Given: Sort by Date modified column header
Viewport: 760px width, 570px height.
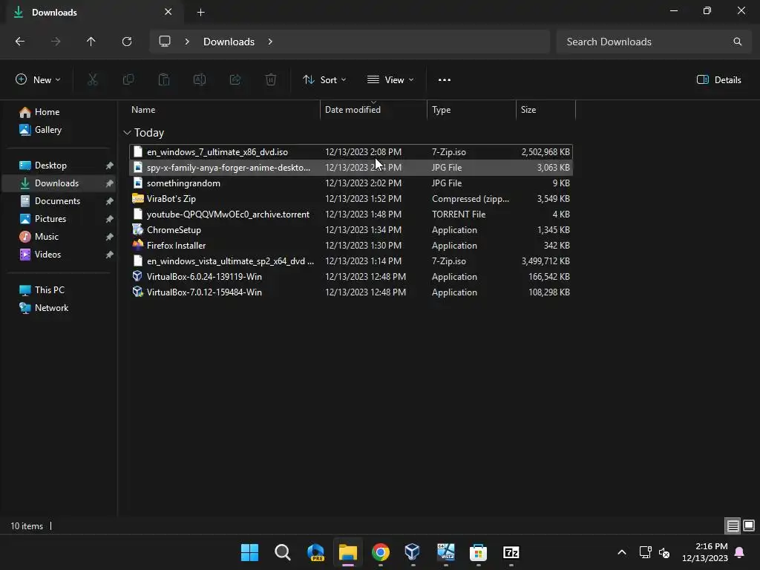Looking at the screenshot, I should pyautogui.click(x=374, y=110).
